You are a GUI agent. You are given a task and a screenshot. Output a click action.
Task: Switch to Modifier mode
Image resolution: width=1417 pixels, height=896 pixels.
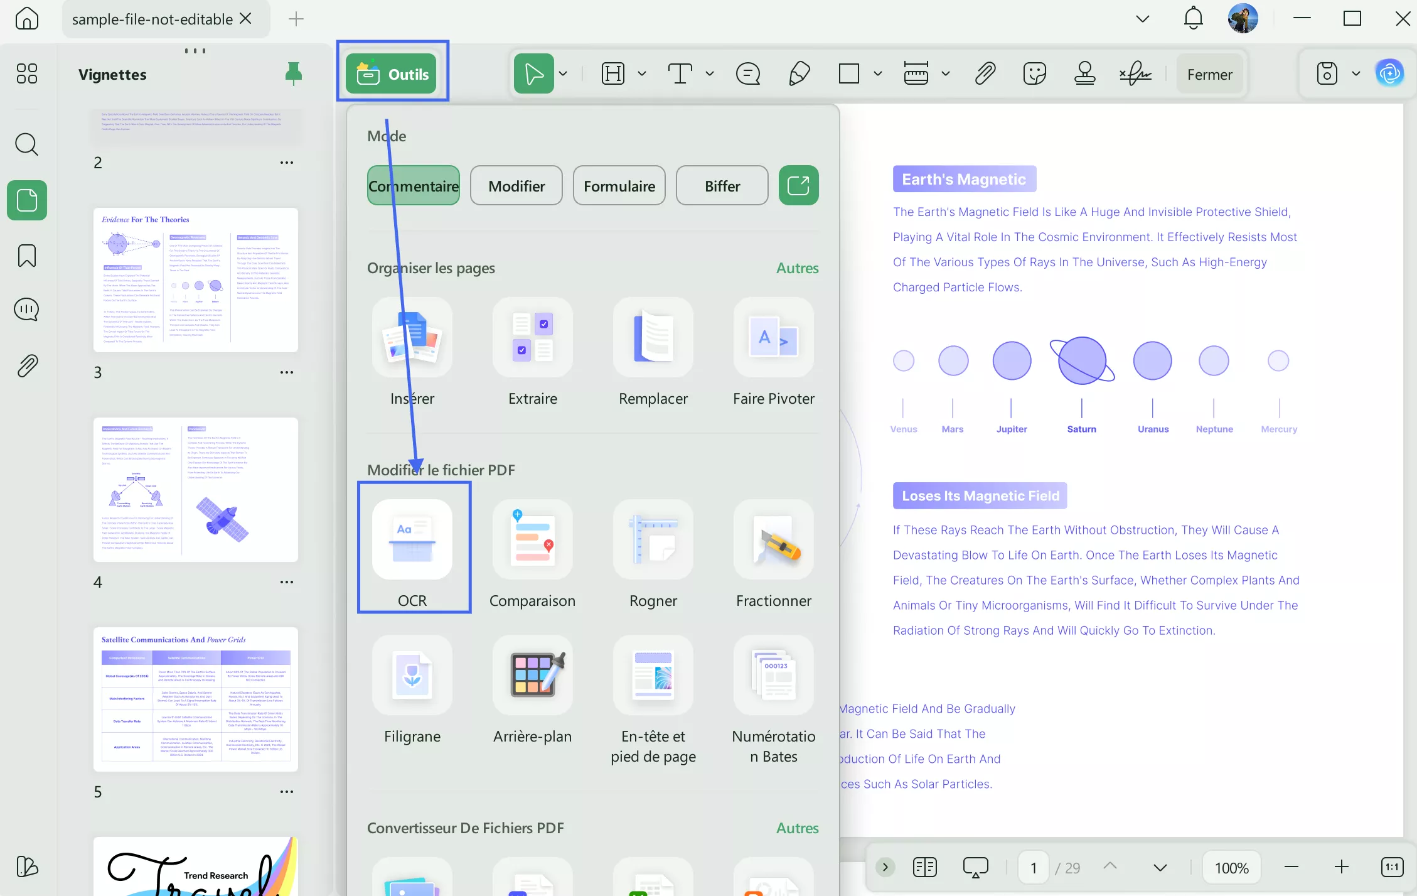(x=516, y=185)
